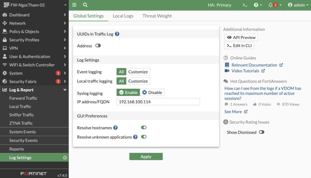Expand Security Profiles chevron
Screen dimensions: 311x178
pos(65,40)
